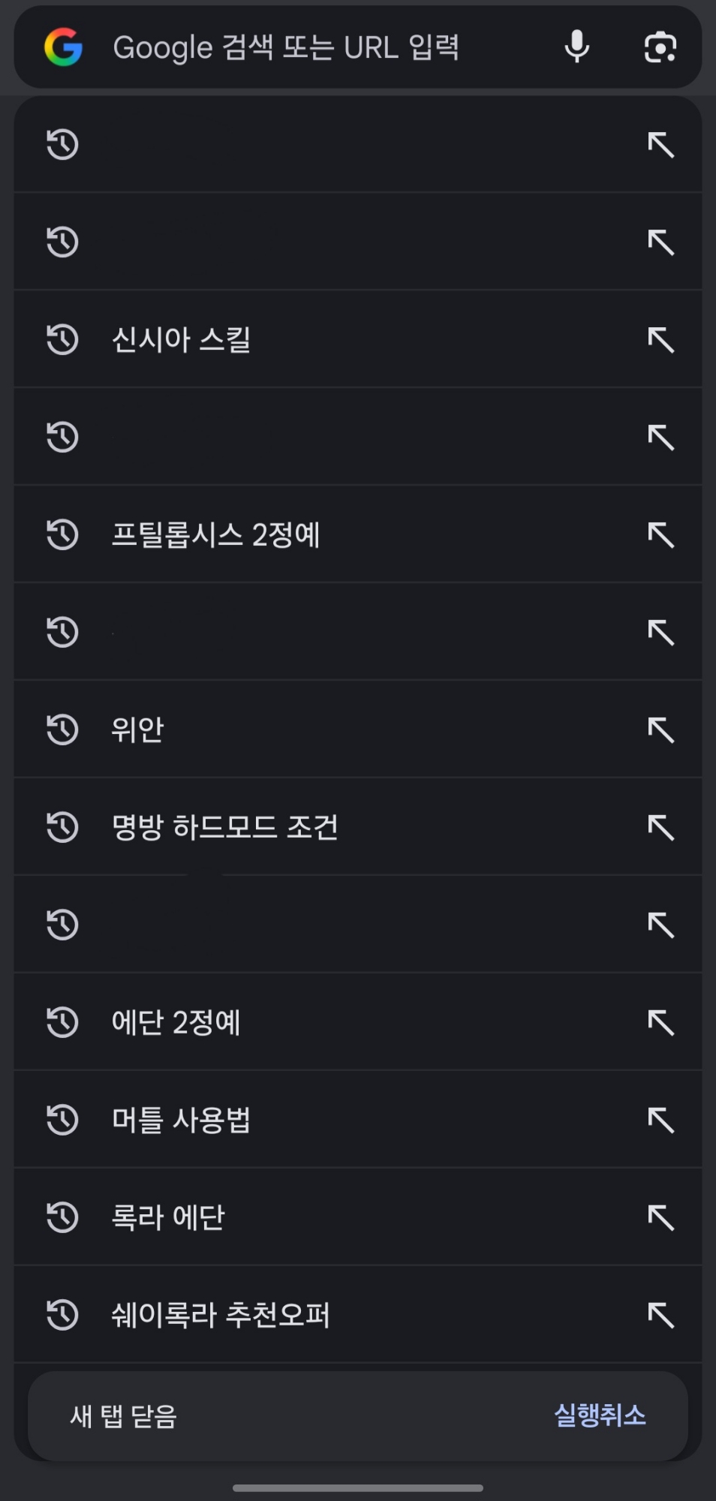Pick the 쉐이록라 추천오퍼 suggestion

[x=220, y=1315]
